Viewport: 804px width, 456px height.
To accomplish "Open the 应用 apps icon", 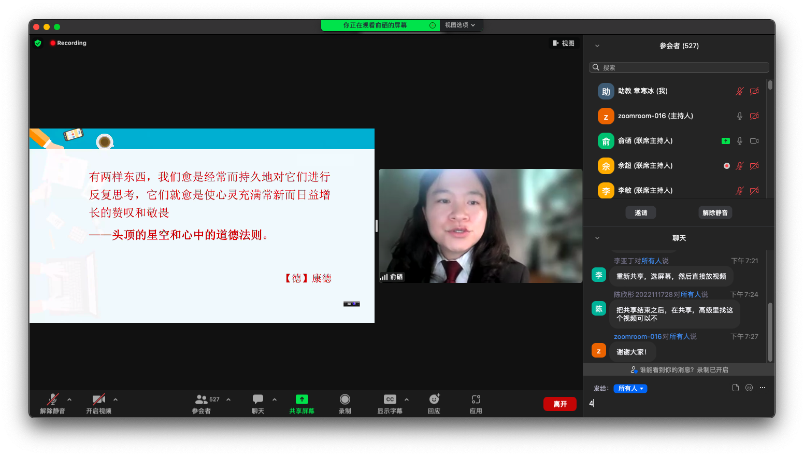I will click(476, 400).
